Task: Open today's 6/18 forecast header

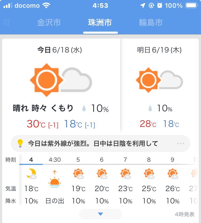Action: pyautogui.click(x=59, y=50)
